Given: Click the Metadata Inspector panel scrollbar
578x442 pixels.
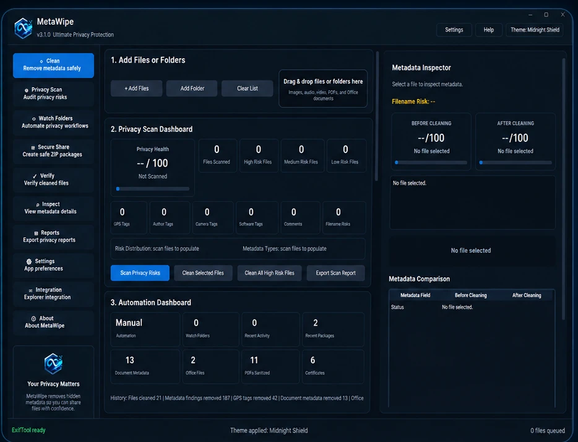Looking at the screenshot, I should click(x=563, y=189).
